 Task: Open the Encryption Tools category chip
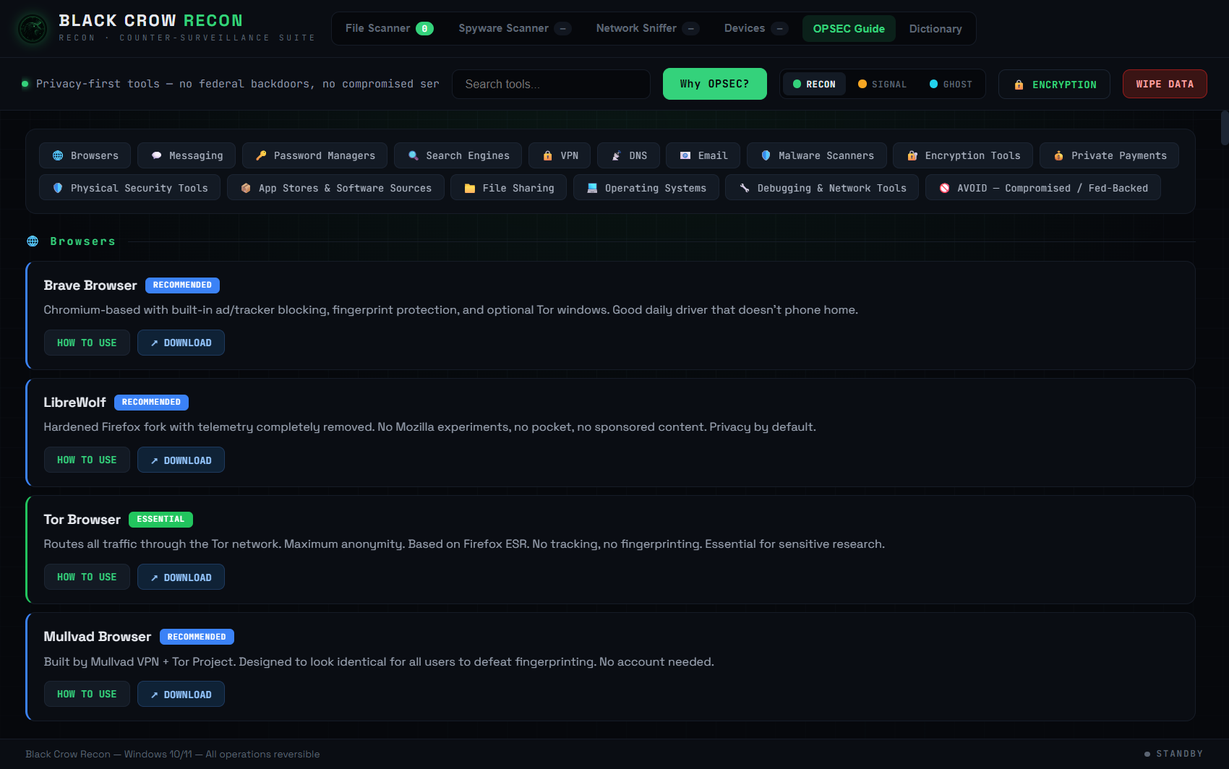pyautogui.click(x=963, y=155)
